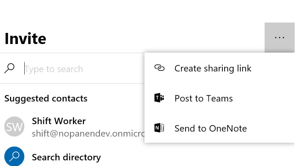Screen dimensions: 295x166
Task: Choose Post to Teams option
Action: (x=203, y=98)
